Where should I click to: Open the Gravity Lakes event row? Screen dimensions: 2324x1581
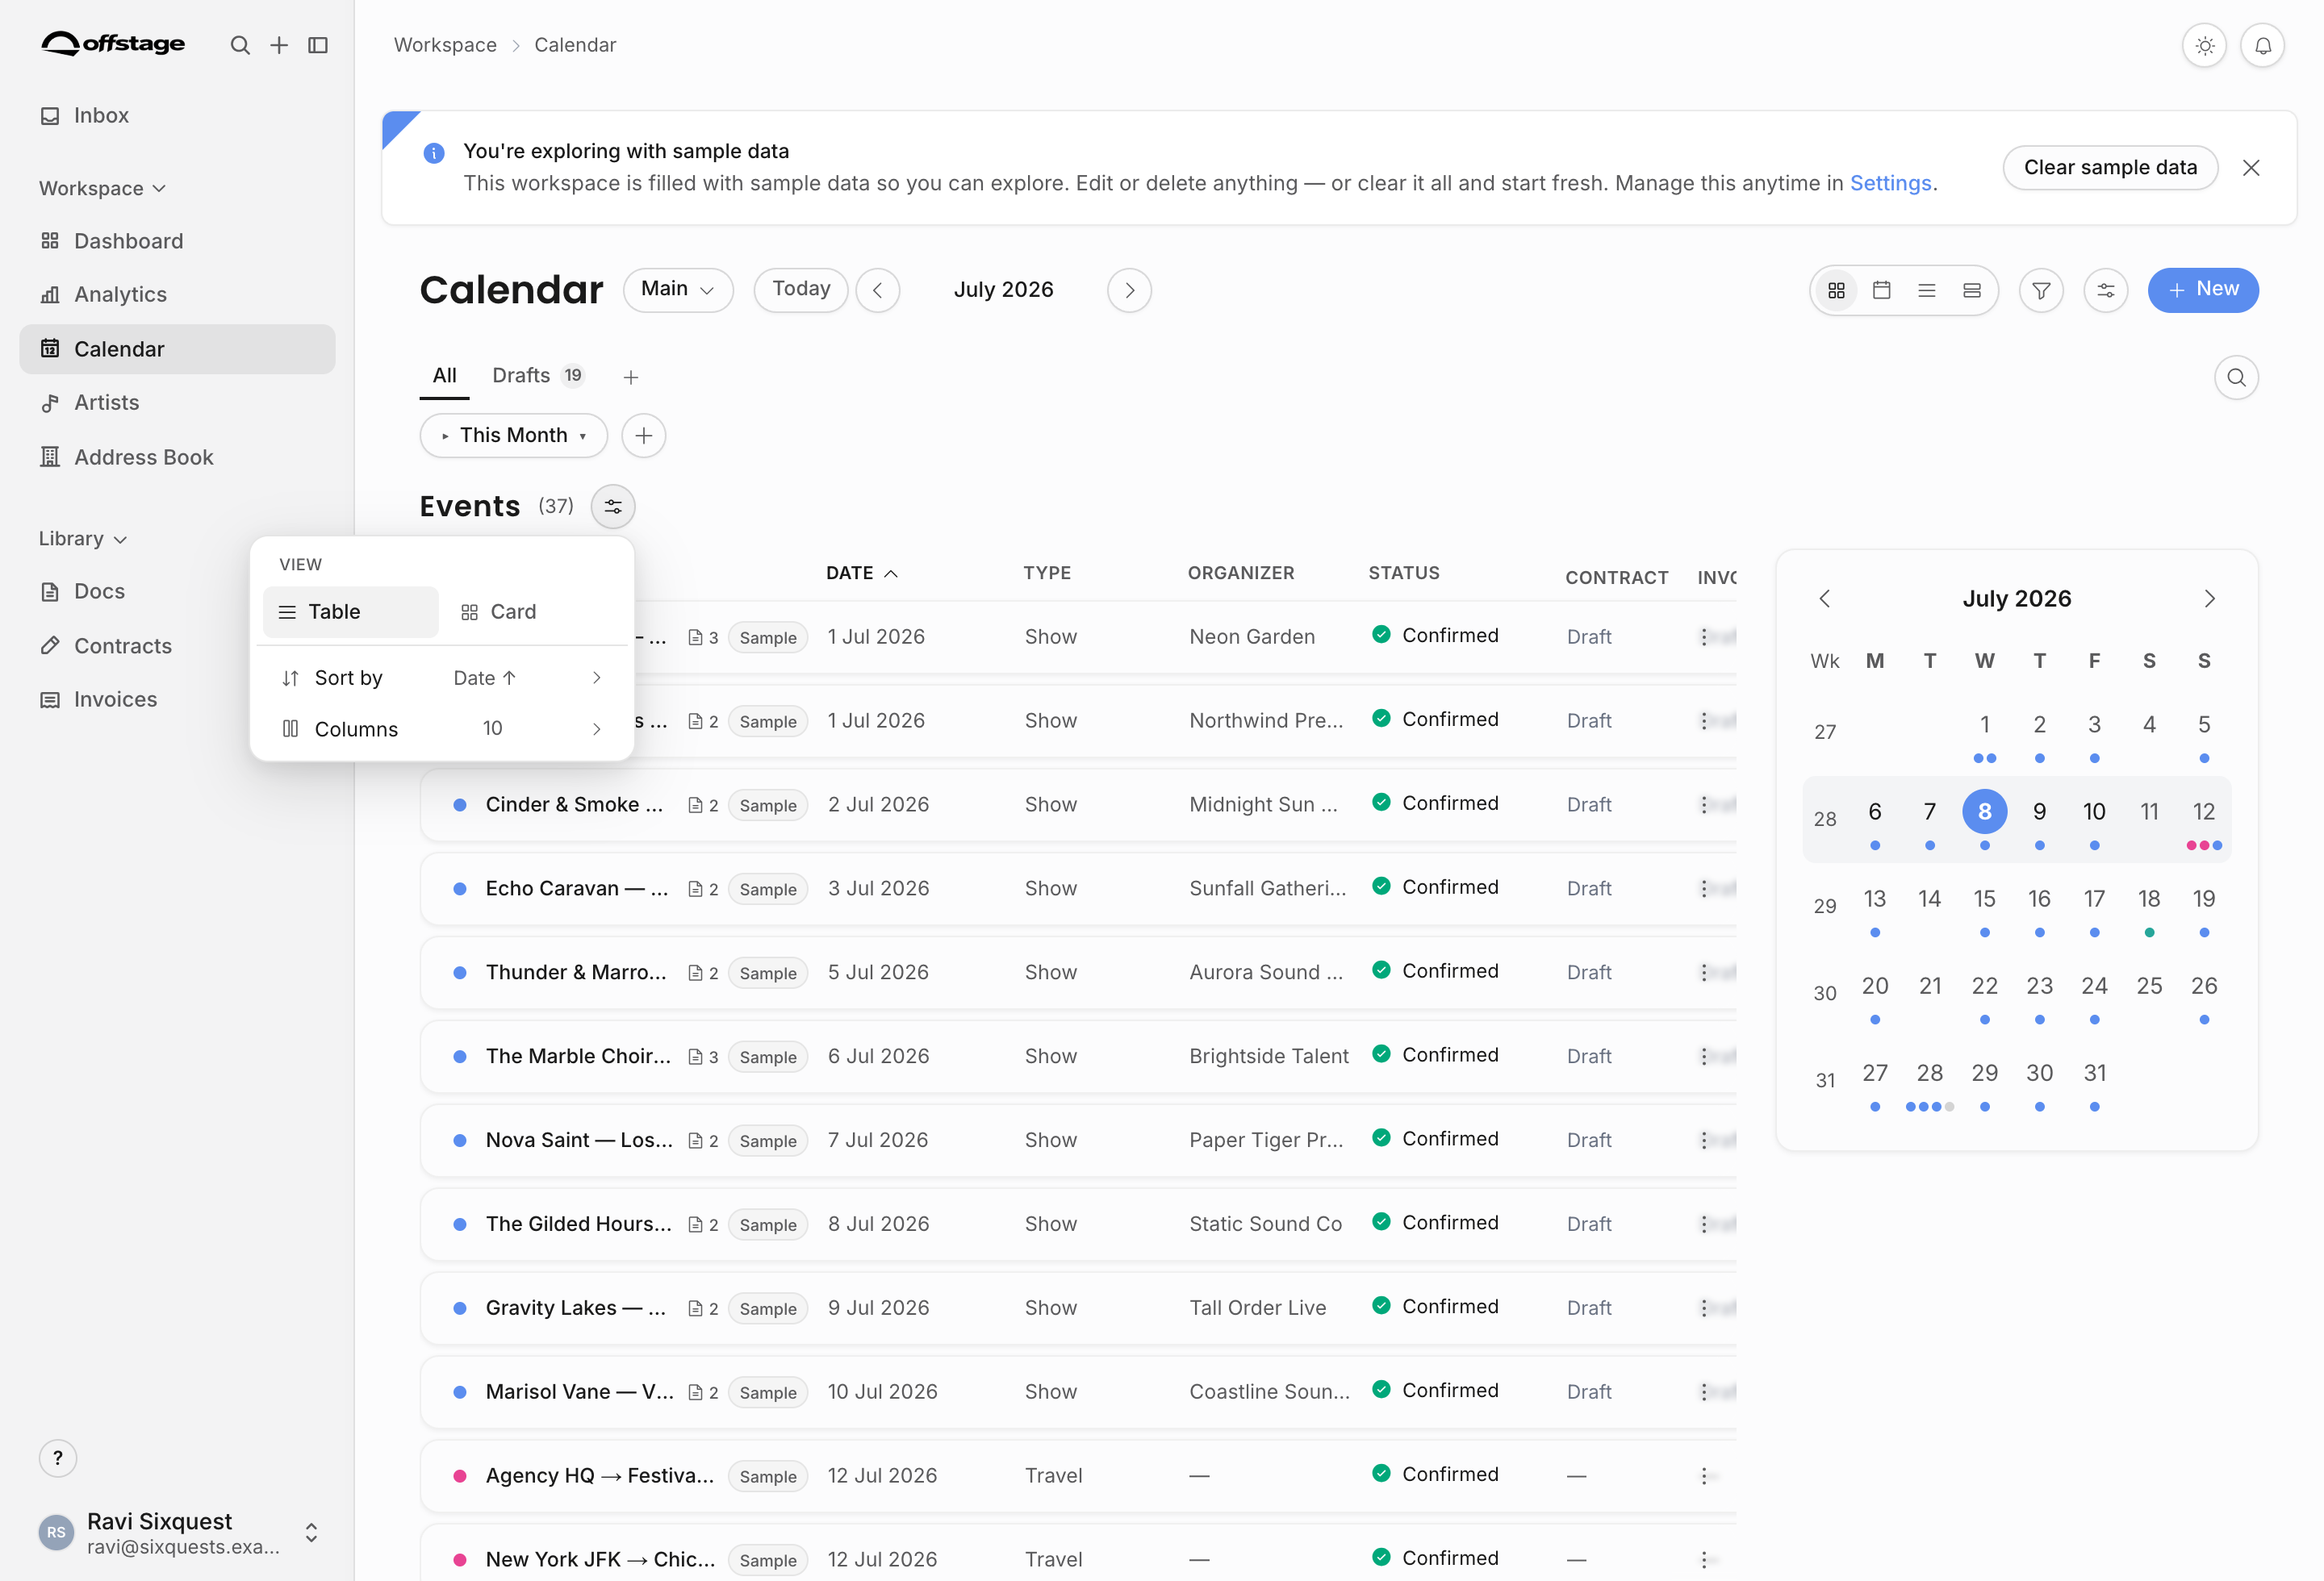coord(1078,1308)
